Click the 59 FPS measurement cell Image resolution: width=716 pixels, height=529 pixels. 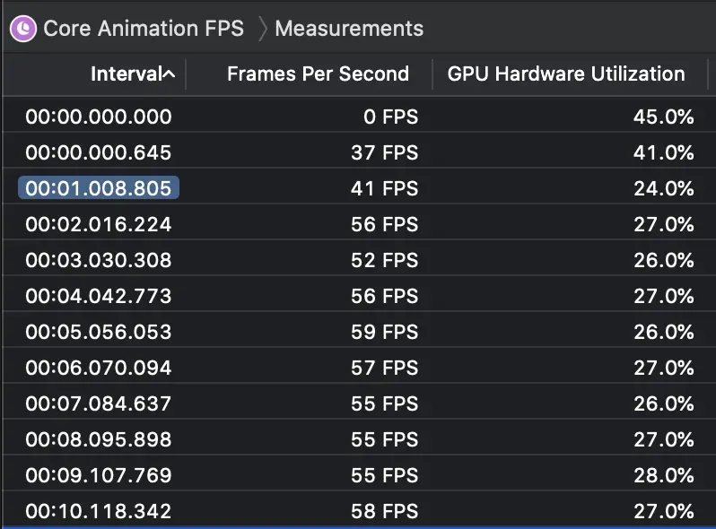point(384,332)
